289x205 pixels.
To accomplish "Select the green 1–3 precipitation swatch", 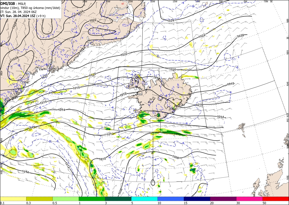I will [x=92, y=199].
